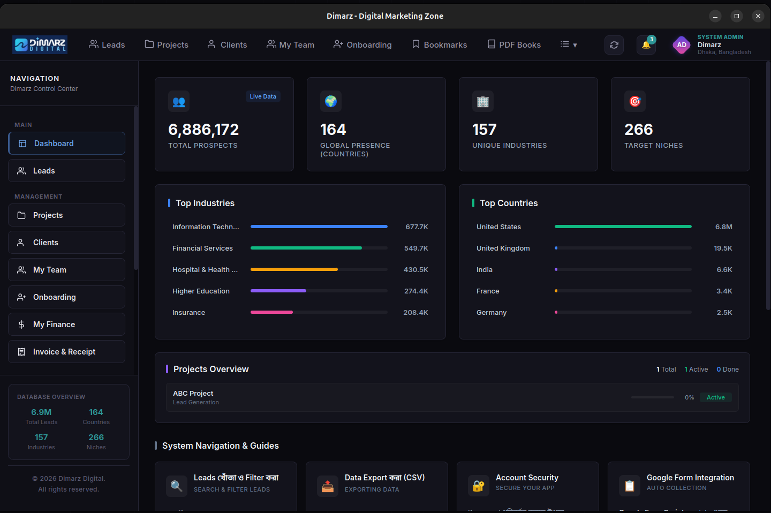Viewport: 771px width, 513px height.
Task: Click the refresh icon in top bar
Action: 614,45
